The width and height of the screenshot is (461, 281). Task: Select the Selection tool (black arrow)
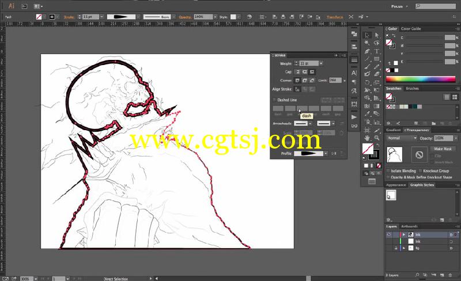pos(367,35)
